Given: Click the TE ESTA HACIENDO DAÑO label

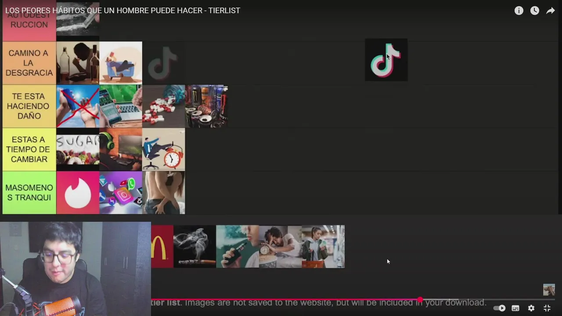Looking at the screenshot, I should coord(29,106).
